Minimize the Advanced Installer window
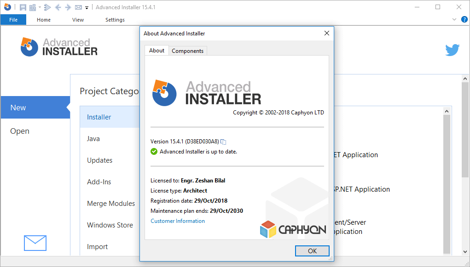 click(x=417, y=7)
